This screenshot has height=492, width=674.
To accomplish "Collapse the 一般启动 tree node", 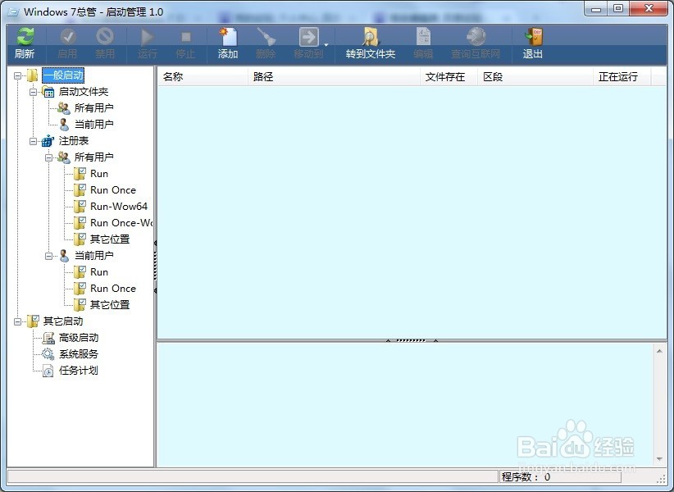I will (17, 75).
